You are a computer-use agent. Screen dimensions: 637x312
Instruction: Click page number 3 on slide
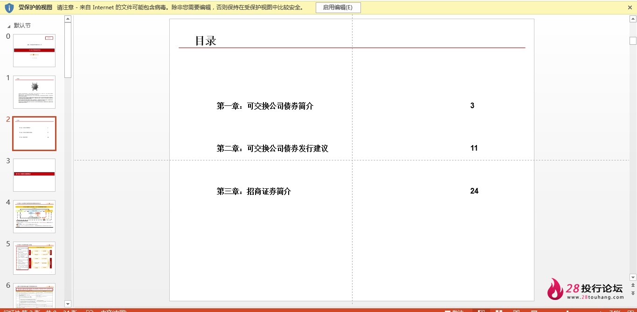(x=472, y=106)
